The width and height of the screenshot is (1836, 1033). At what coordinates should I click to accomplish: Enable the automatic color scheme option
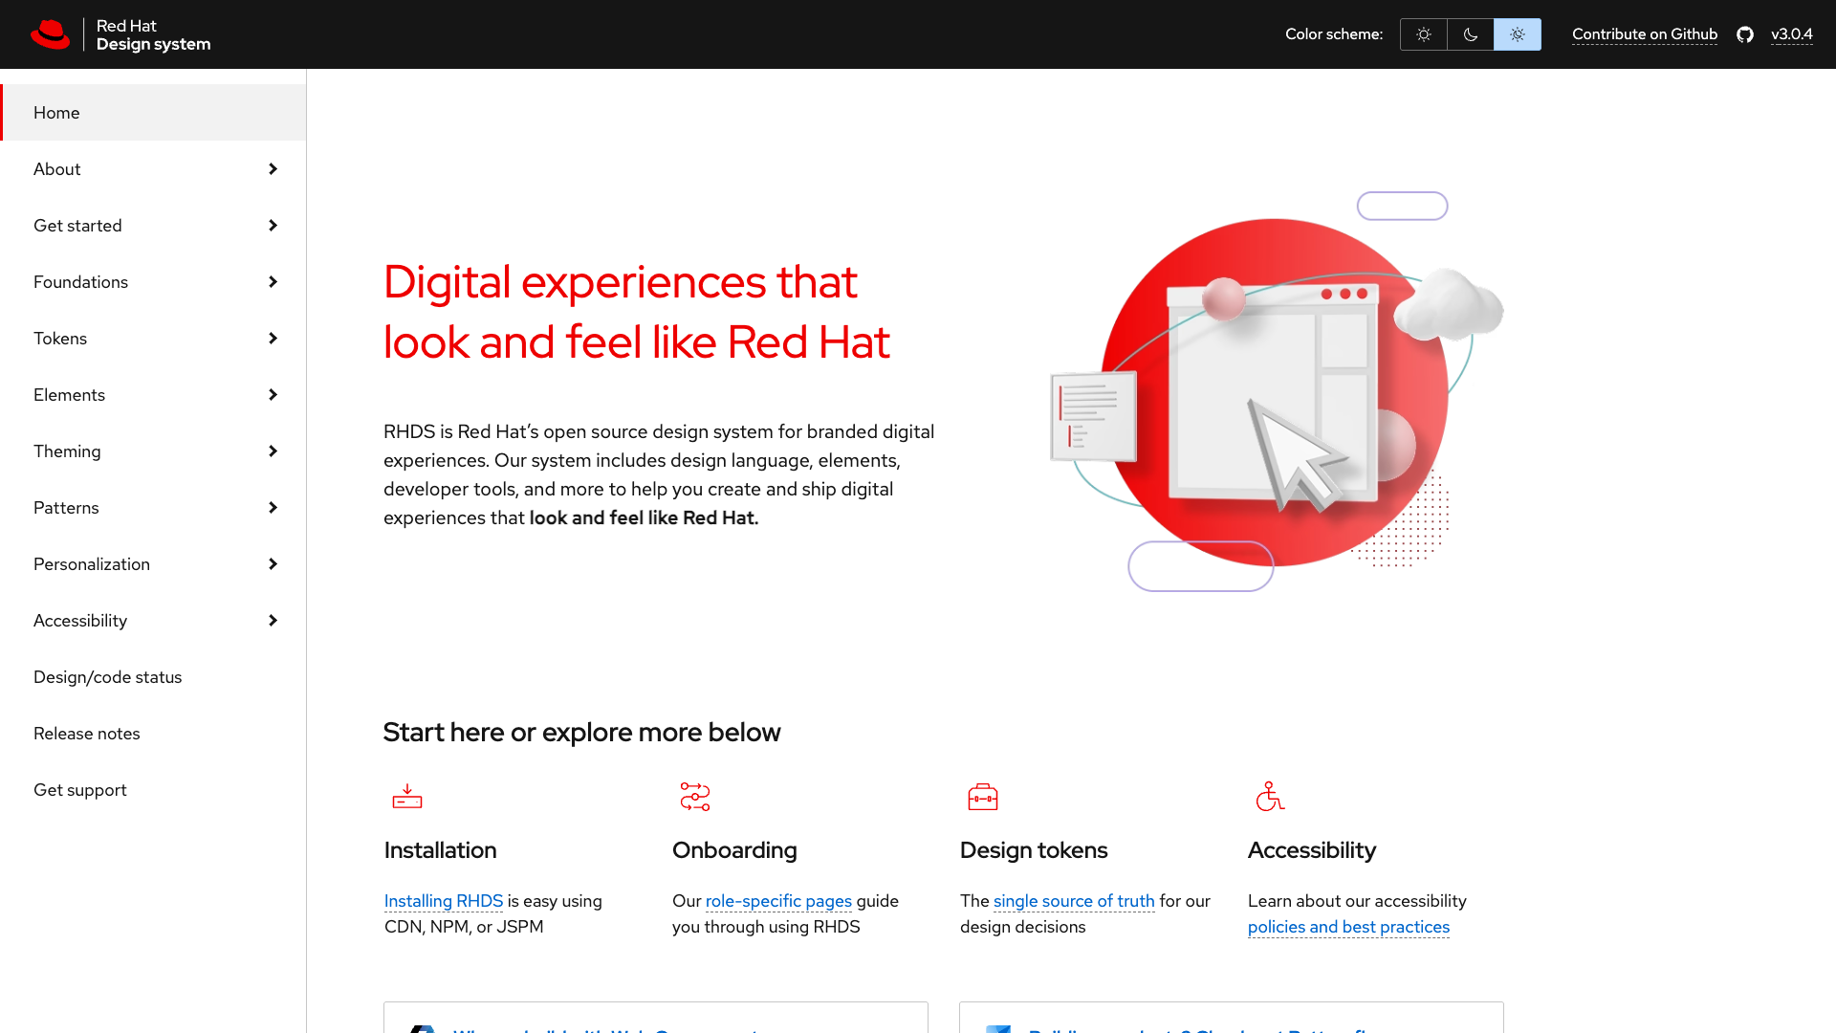[x=1517, y=33]
